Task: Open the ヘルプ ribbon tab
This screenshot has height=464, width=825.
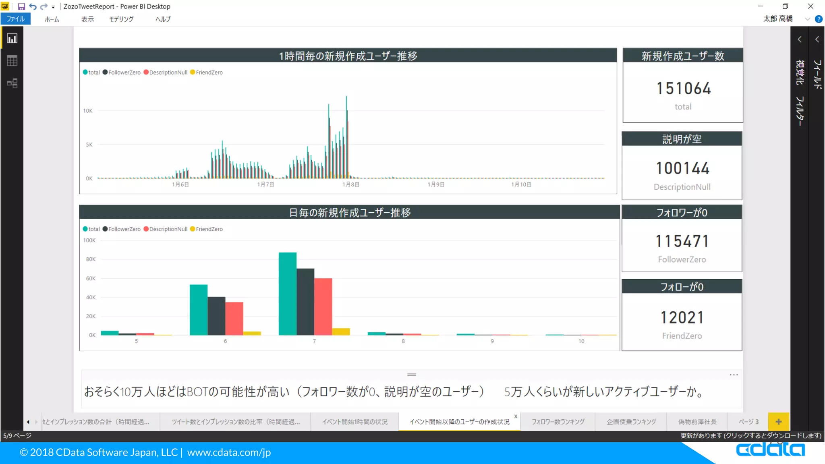Action: (x=163, y=19)
